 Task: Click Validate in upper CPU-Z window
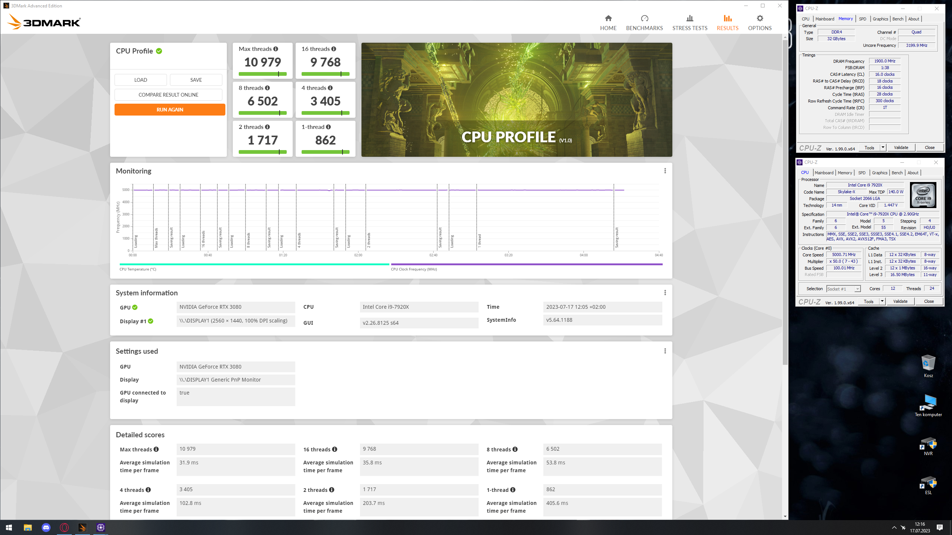coord(901,147)
